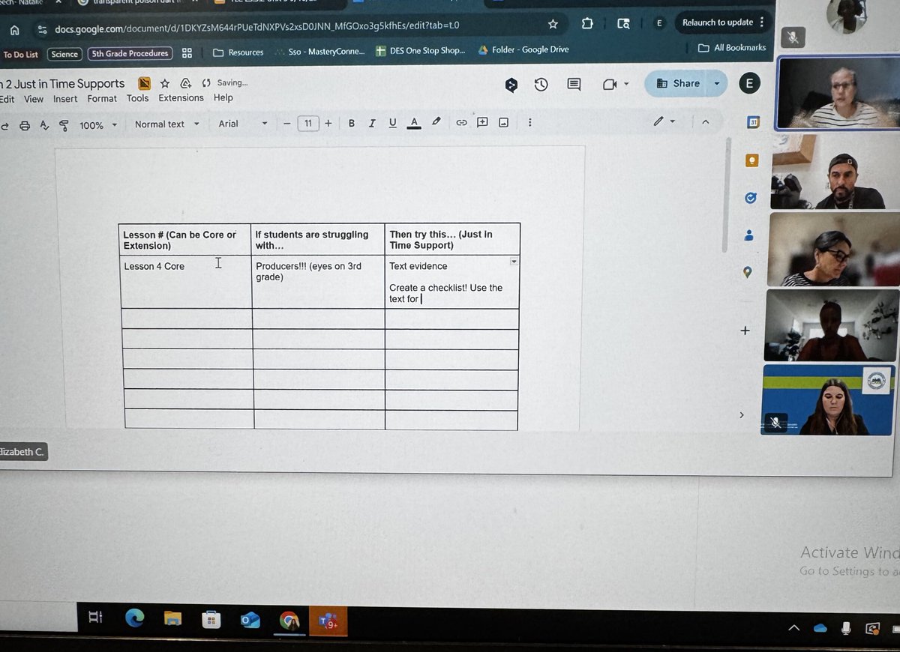Open the Normal text styles dropdown
This screenshot has height=652, width=900.
point(166,123)
